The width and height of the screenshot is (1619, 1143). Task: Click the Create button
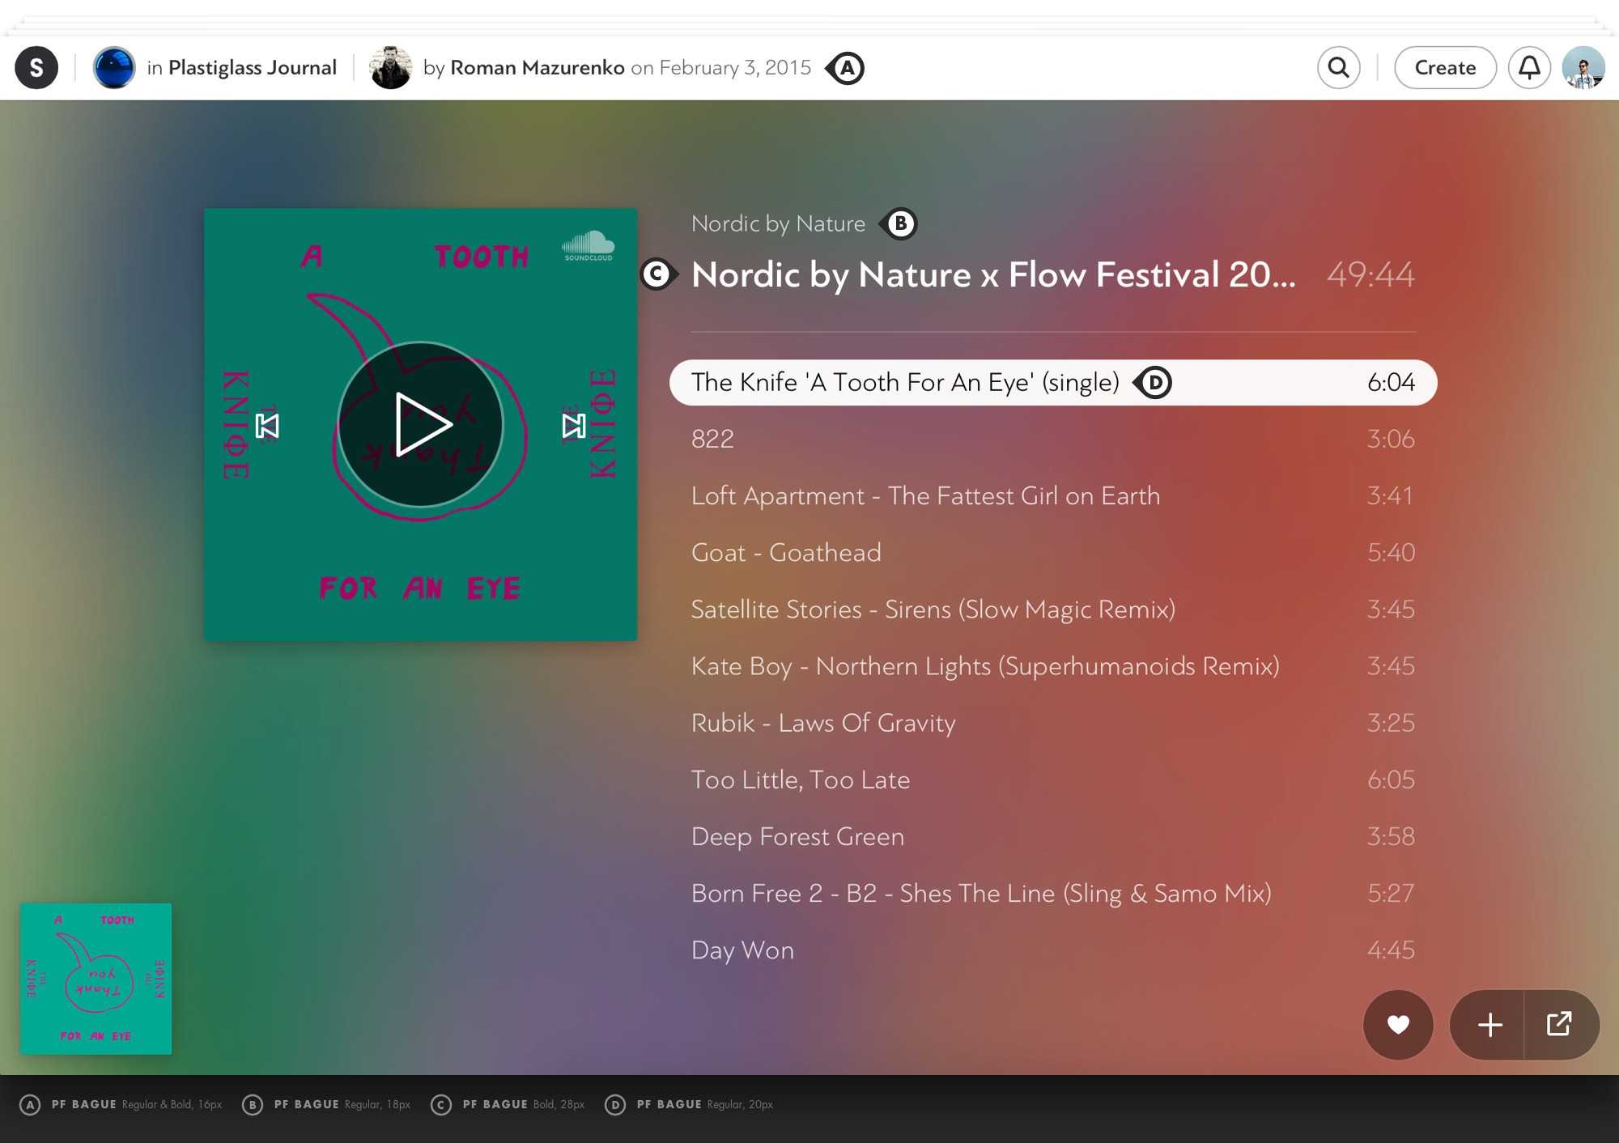point(1445,67)
